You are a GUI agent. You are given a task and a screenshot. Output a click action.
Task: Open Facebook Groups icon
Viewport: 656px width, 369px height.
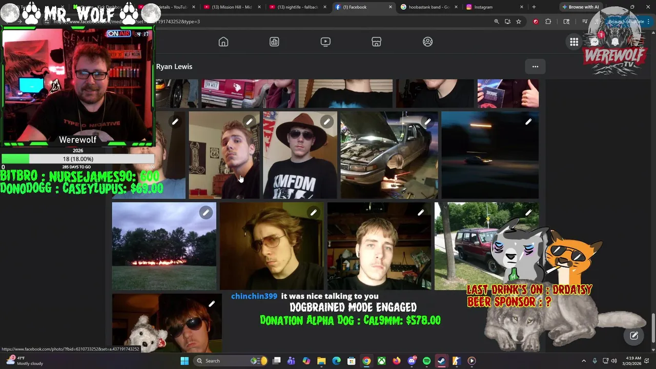pyautogui.click(x=427, y=42)
